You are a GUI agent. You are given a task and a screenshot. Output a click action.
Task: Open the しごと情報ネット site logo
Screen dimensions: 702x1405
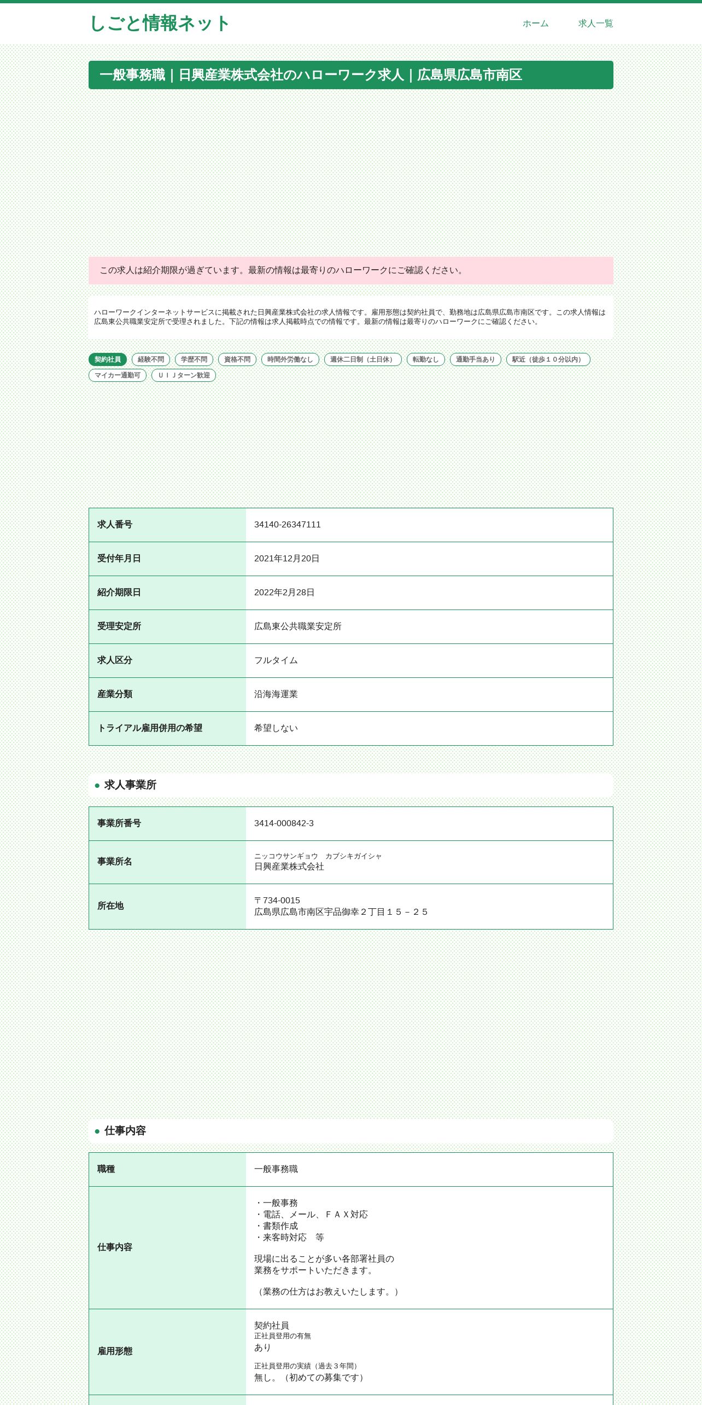click(x=159, y=24)
